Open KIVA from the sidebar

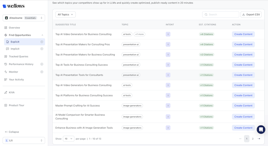pyautogui.click(x=12, y=92)
